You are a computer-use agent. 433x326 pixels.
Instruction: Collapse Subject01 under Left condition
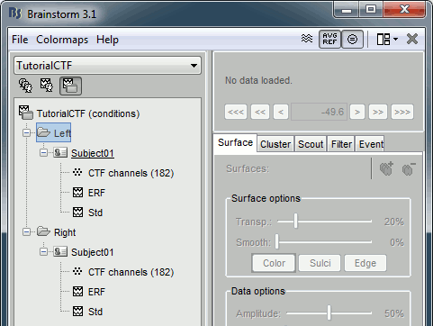43,153
